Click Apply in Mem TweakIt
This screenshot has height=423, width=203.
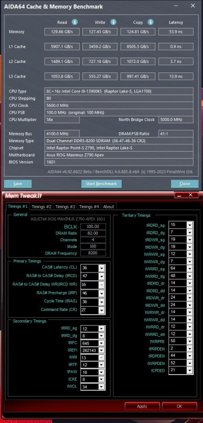pyautogui.click(x=142, y=406)
